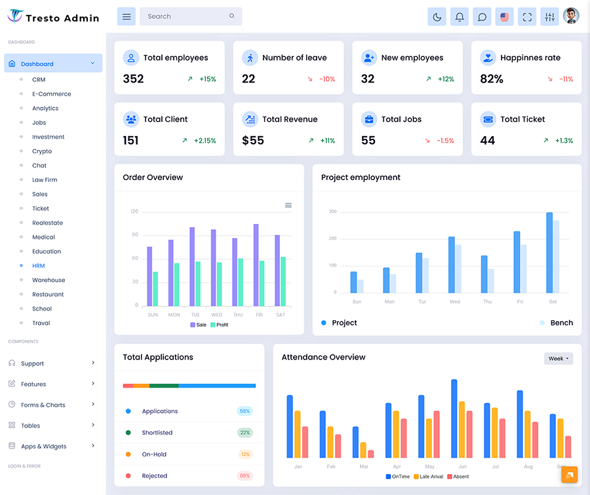Click the Apps & Widgets database icon
This screenshot has width=590, height=495.
pos(12,446)
